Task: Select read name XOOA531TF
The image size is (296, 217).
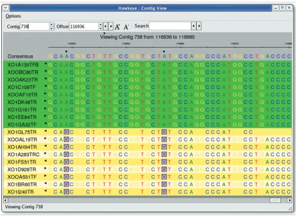Action: click(22, 177)
